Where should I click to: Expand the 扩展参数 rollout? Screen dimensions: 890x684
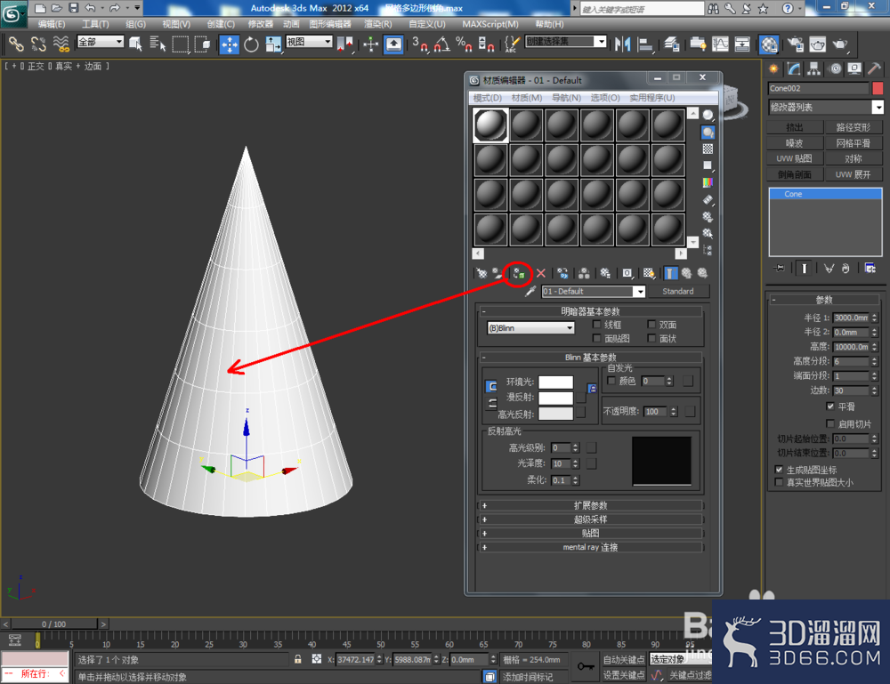tap(590, 505)
